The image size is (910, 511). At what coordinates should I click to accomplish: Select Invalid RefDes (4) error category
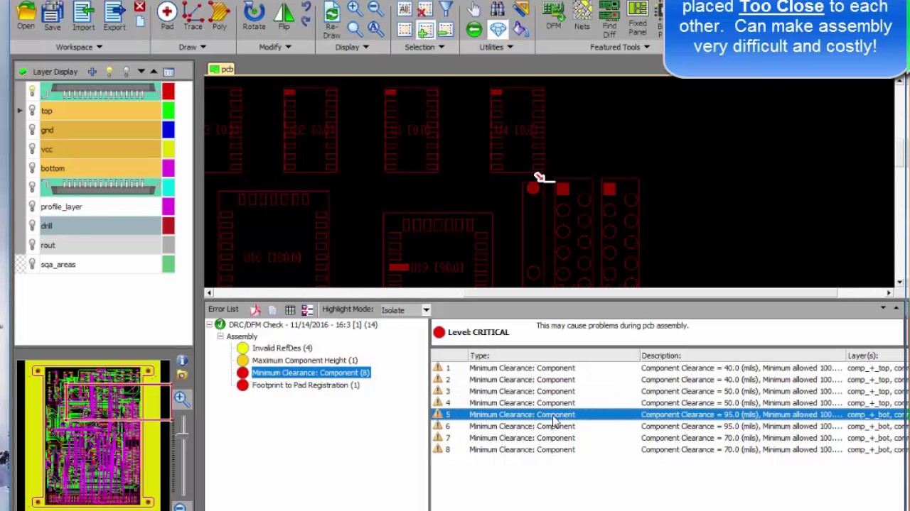pyautogui.click(x=282, y=348)
